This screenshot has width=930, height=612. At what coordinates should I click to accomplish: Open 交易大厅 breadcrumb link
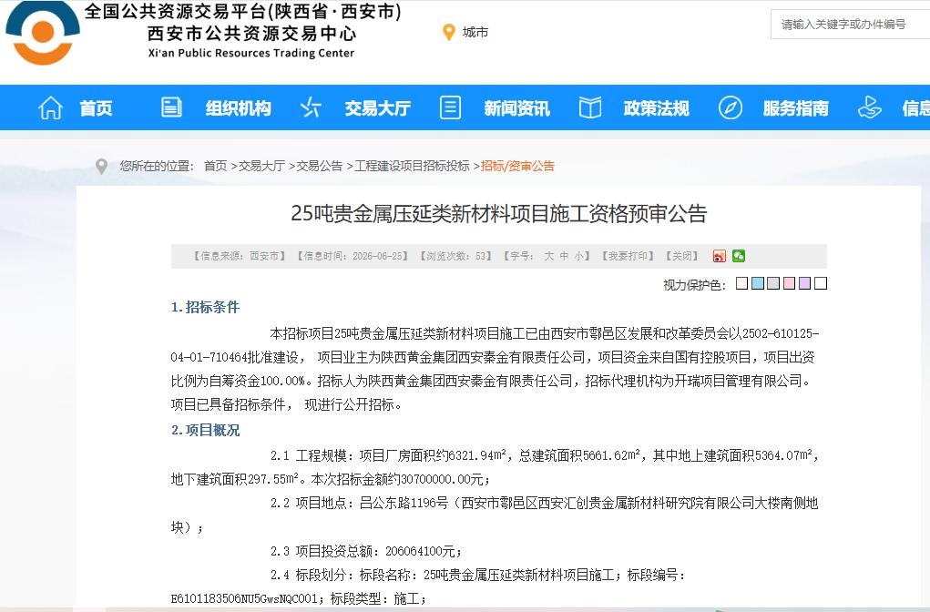[261, 166]
